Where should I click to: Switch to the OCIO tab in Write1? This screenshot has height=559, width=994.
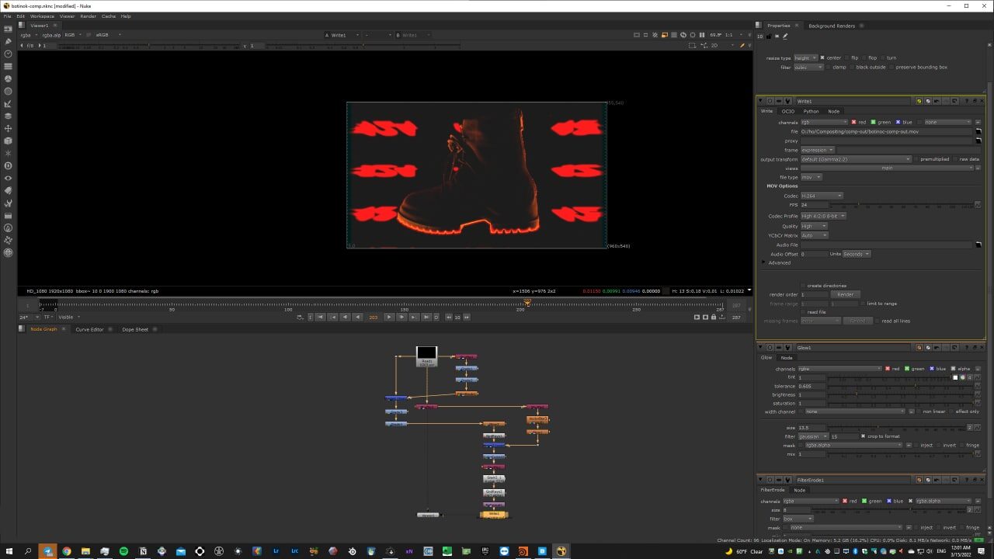coord(788,111)
